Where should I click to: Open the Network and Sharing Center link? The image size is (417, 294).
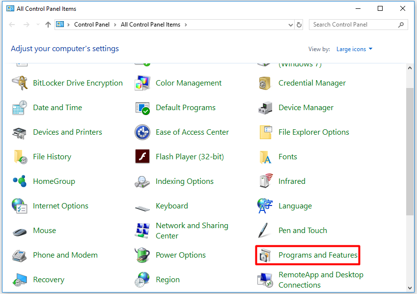click(x=192, y=231)
